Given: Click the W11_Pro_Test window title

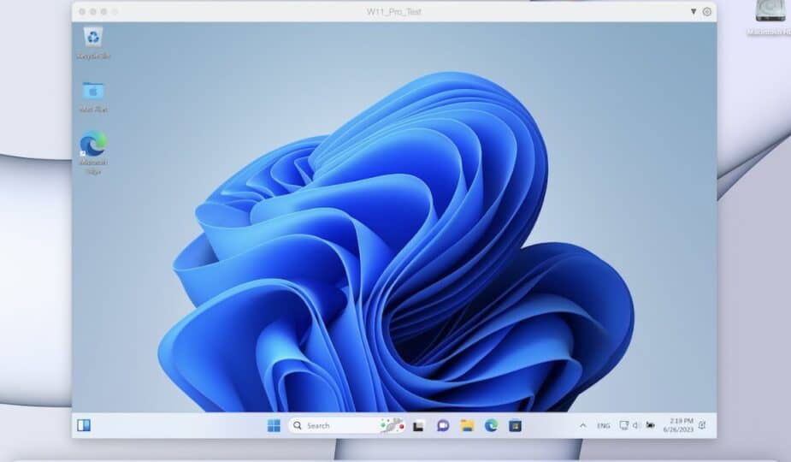Looking at the screenshot, I should click(x=394, y=12).
